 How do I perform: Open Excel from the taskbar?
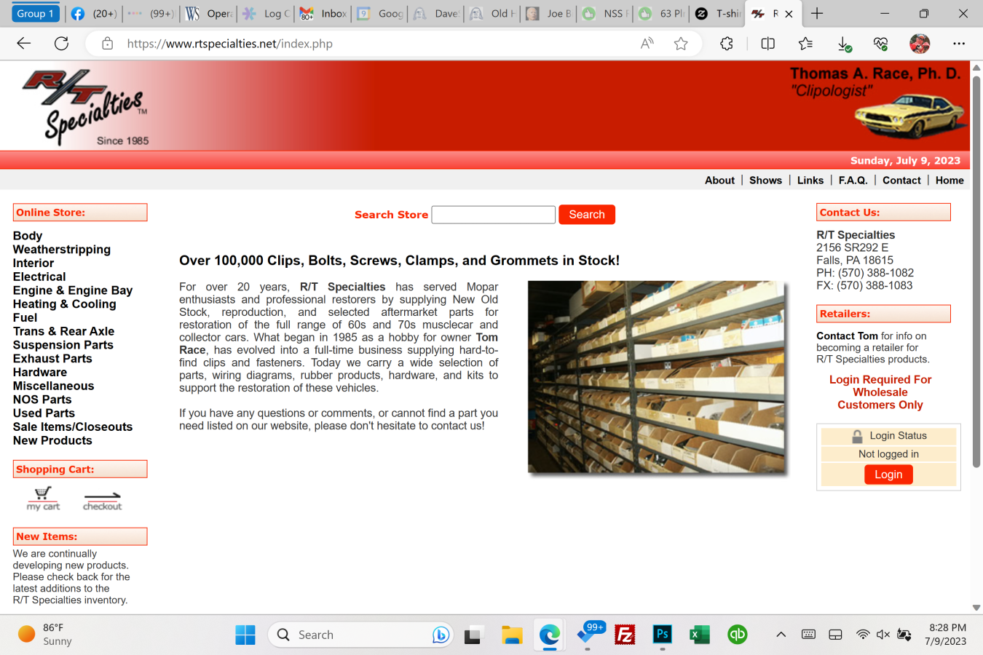tap(700, 635)
